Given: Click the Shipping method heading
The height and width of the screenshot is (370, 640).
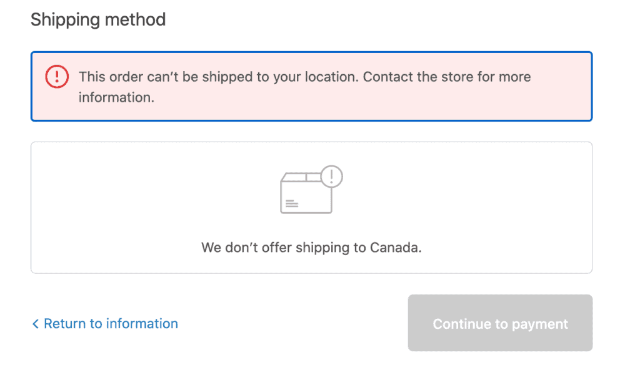Looking at the screenshot, I should pos(98,19).
